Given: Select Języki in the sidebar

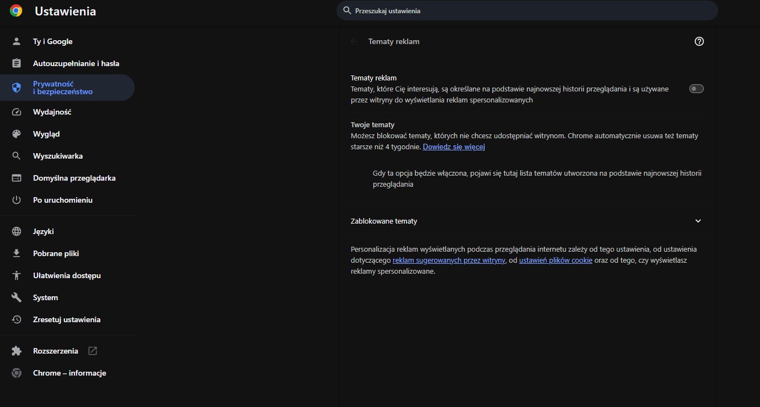Looking at the screenshot, I should [43, 231].
